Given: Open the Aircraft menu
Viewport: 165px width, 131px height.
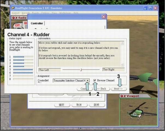Looking at the screenshot, I should 26,13.
